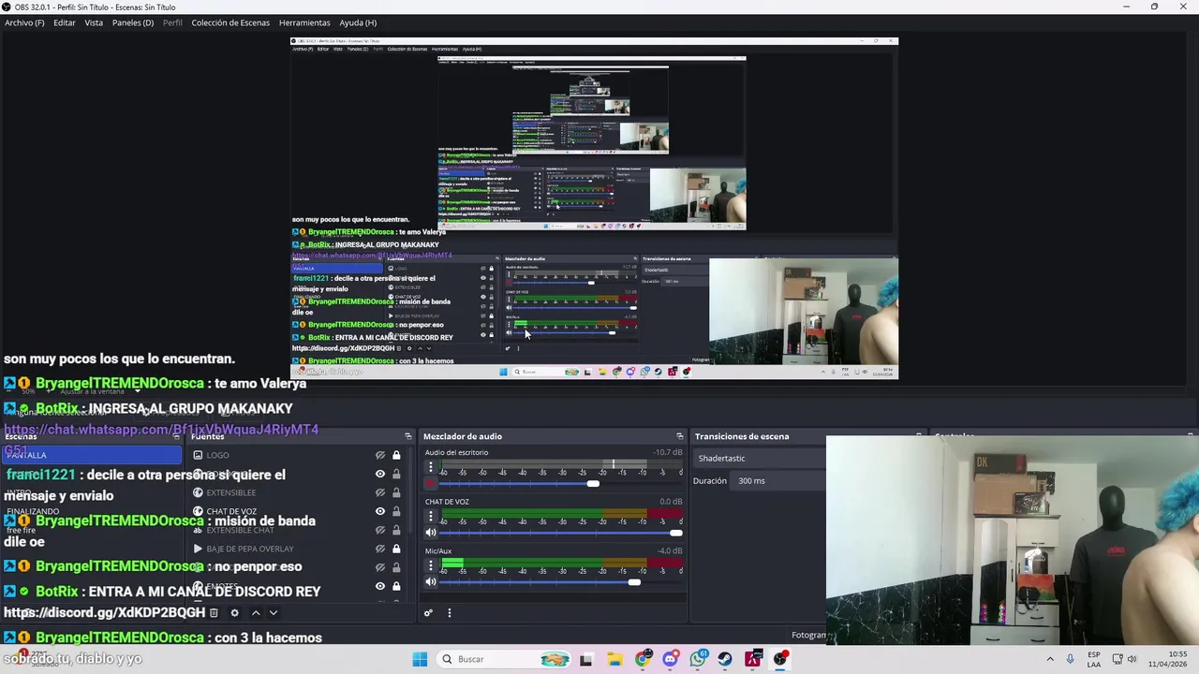This screenshot has width=1199, height=674.
Task: Toggle visibility of EXTENSIBLE CHAT source
Action: click(380, 530)
